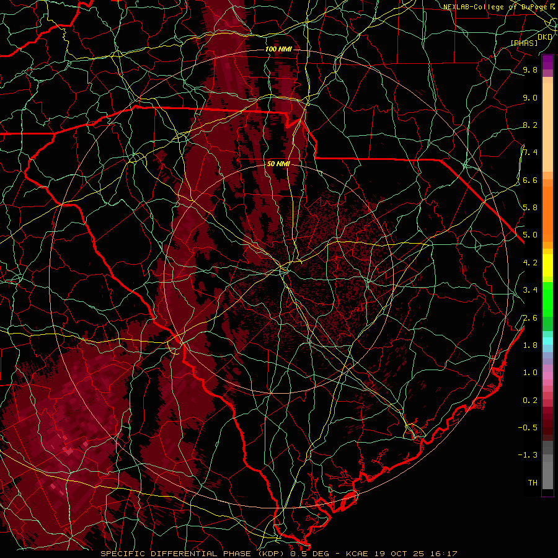Click the DKD label above the color scale
Image resolution: width=558 pixels, height=558 pixels.
pos(545,37)
